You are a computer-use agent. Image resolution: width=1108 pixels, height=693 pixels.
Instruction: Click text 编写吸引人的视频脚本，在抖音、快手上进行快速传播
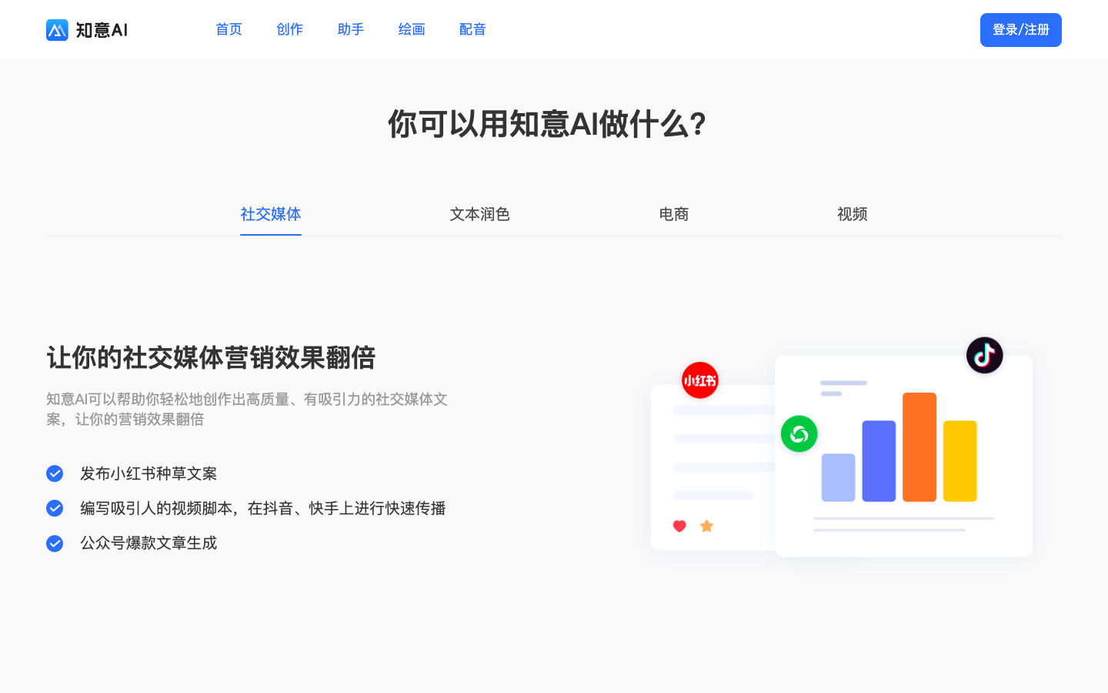click(263, 508)
